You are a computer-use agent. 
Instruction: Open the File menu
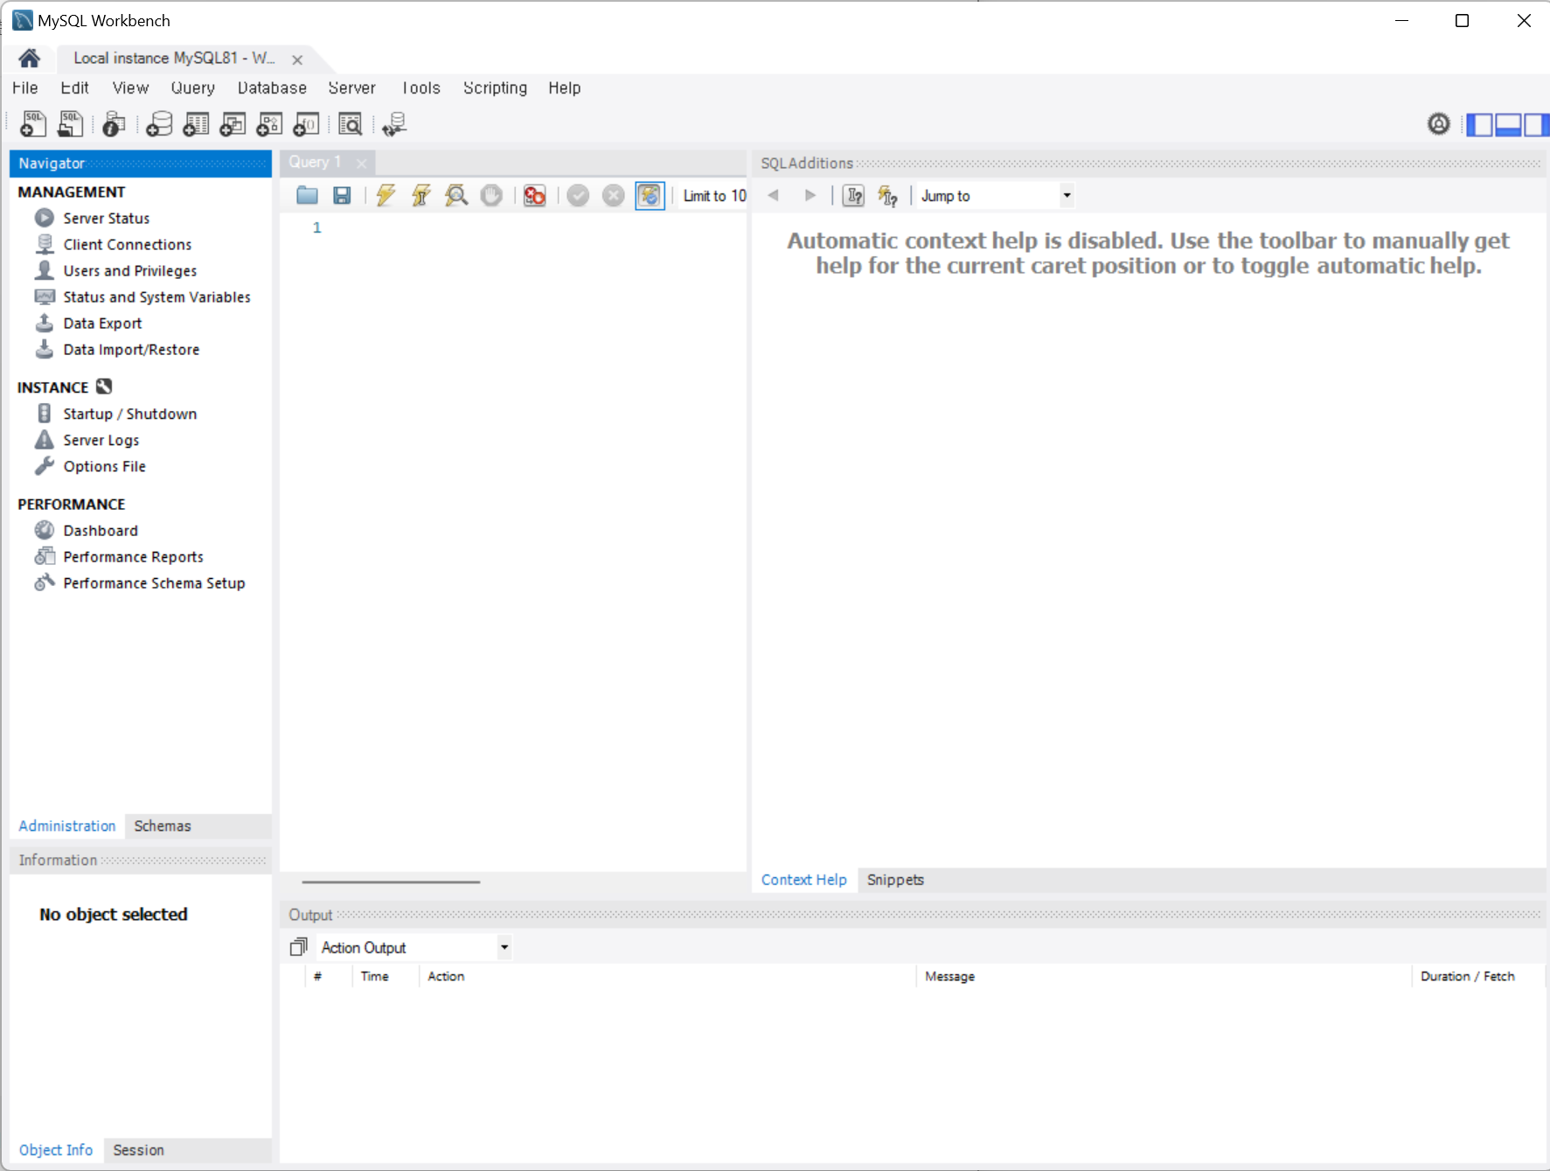[x=25, y=87]
